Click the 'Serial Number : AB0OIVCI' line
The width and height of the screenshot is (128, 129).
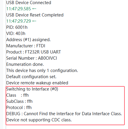click(31, 58)
